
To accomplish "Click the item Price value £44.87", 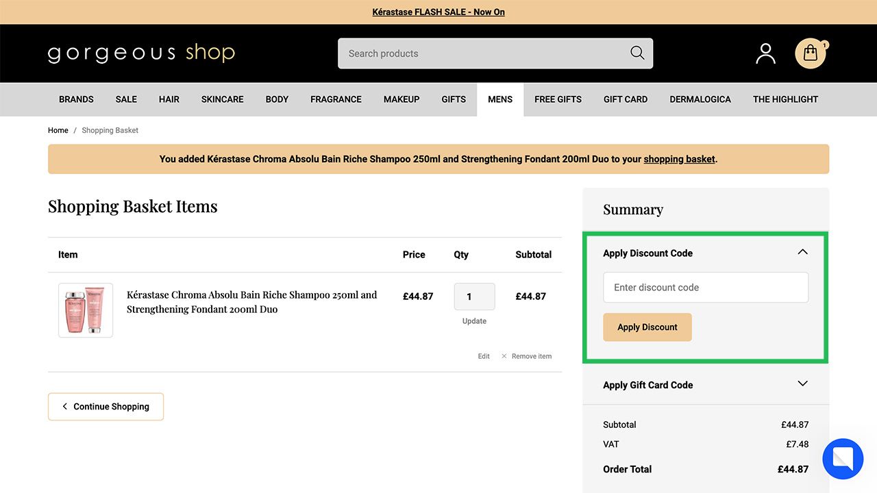I will click(418, 296).
